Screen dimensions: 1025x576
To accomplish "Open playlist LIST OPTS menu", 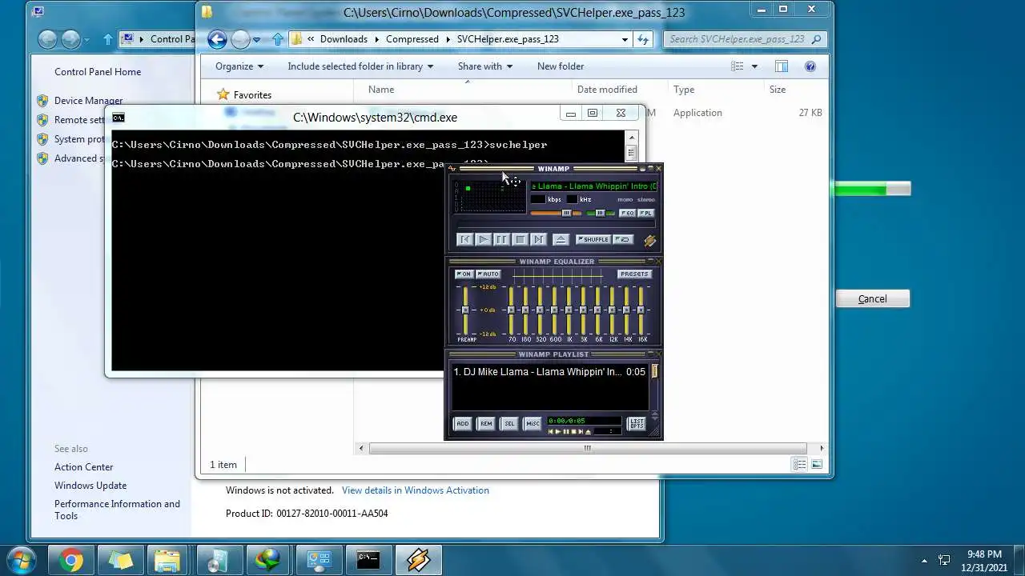I will (x=637, y=424).
